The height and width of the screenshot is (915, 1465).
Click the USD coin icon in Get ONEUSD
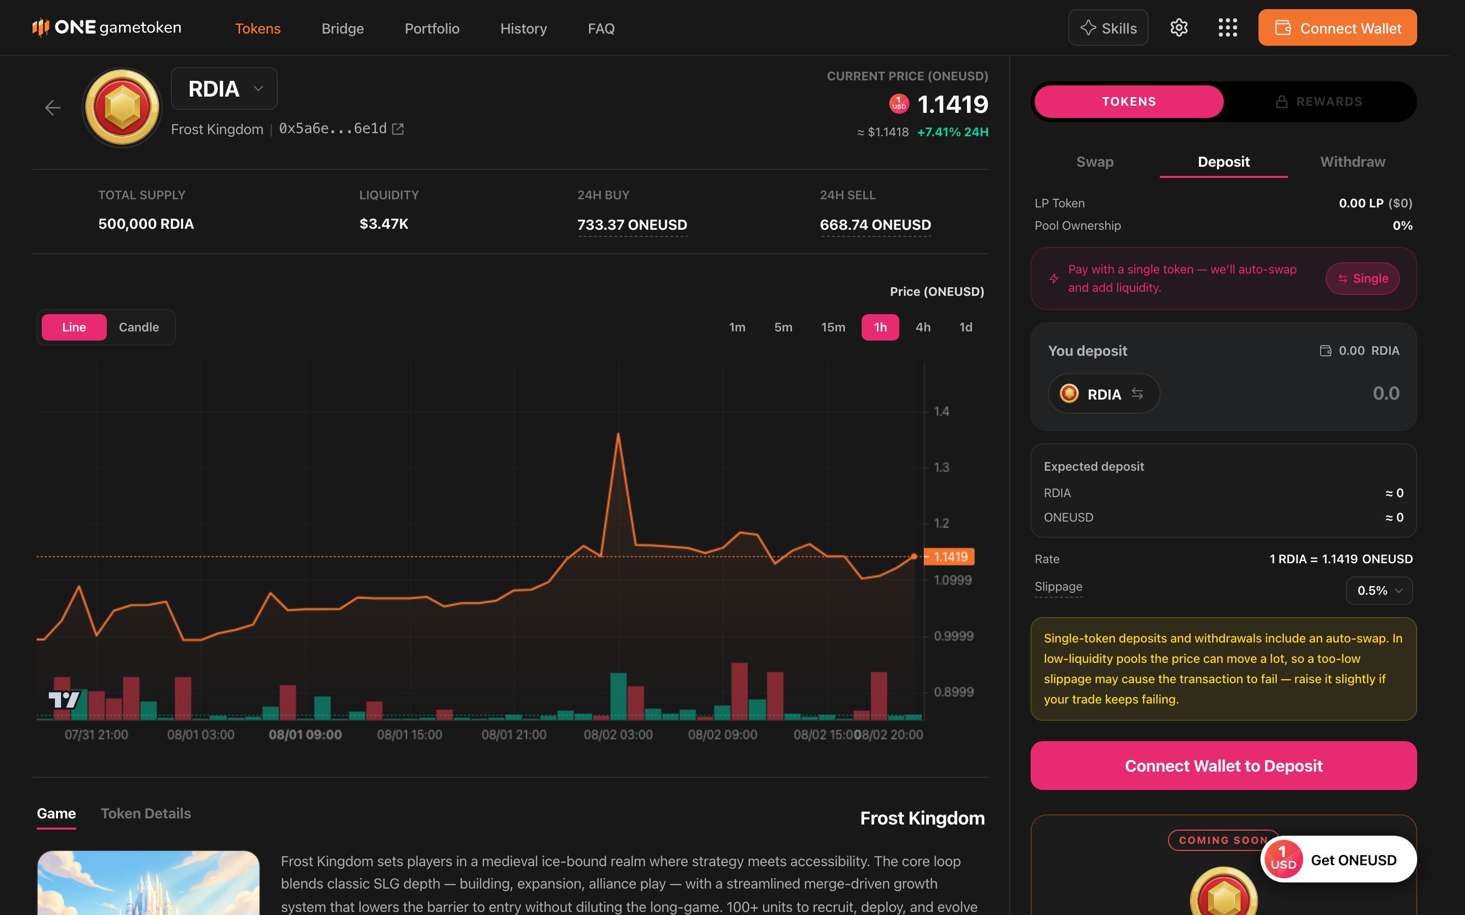(x=1283, y=859)
